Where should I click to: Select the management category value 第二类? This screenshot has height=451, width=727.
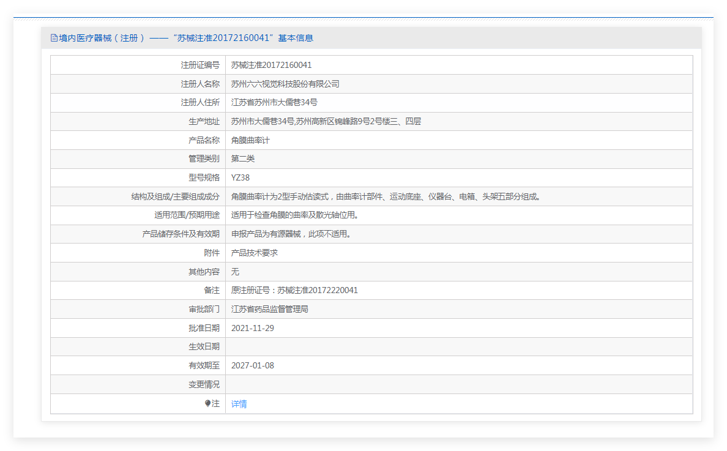pyautogui.click(x=243, y=159)
